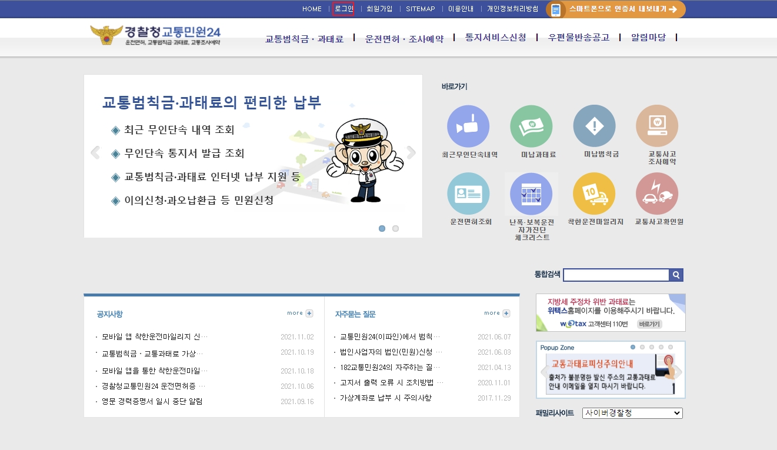Screen dimensions: 777x450
Task: Open the 우편물반송공고 menu
Action: point(579,37)
